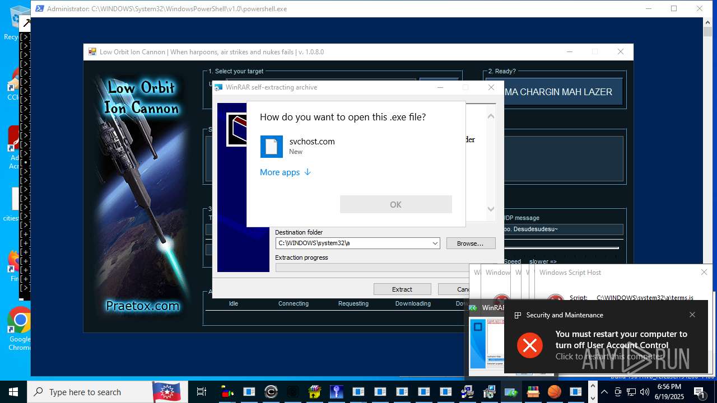717x403 pixels.
Task: Dismiss the Security and Maintenance notification
Action: click(692, 315)
